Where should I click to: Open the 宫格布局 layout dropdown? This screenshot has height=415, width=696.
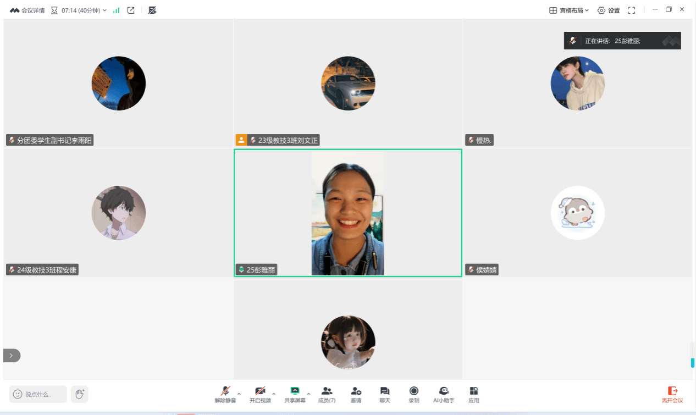(x=569, y=10)
